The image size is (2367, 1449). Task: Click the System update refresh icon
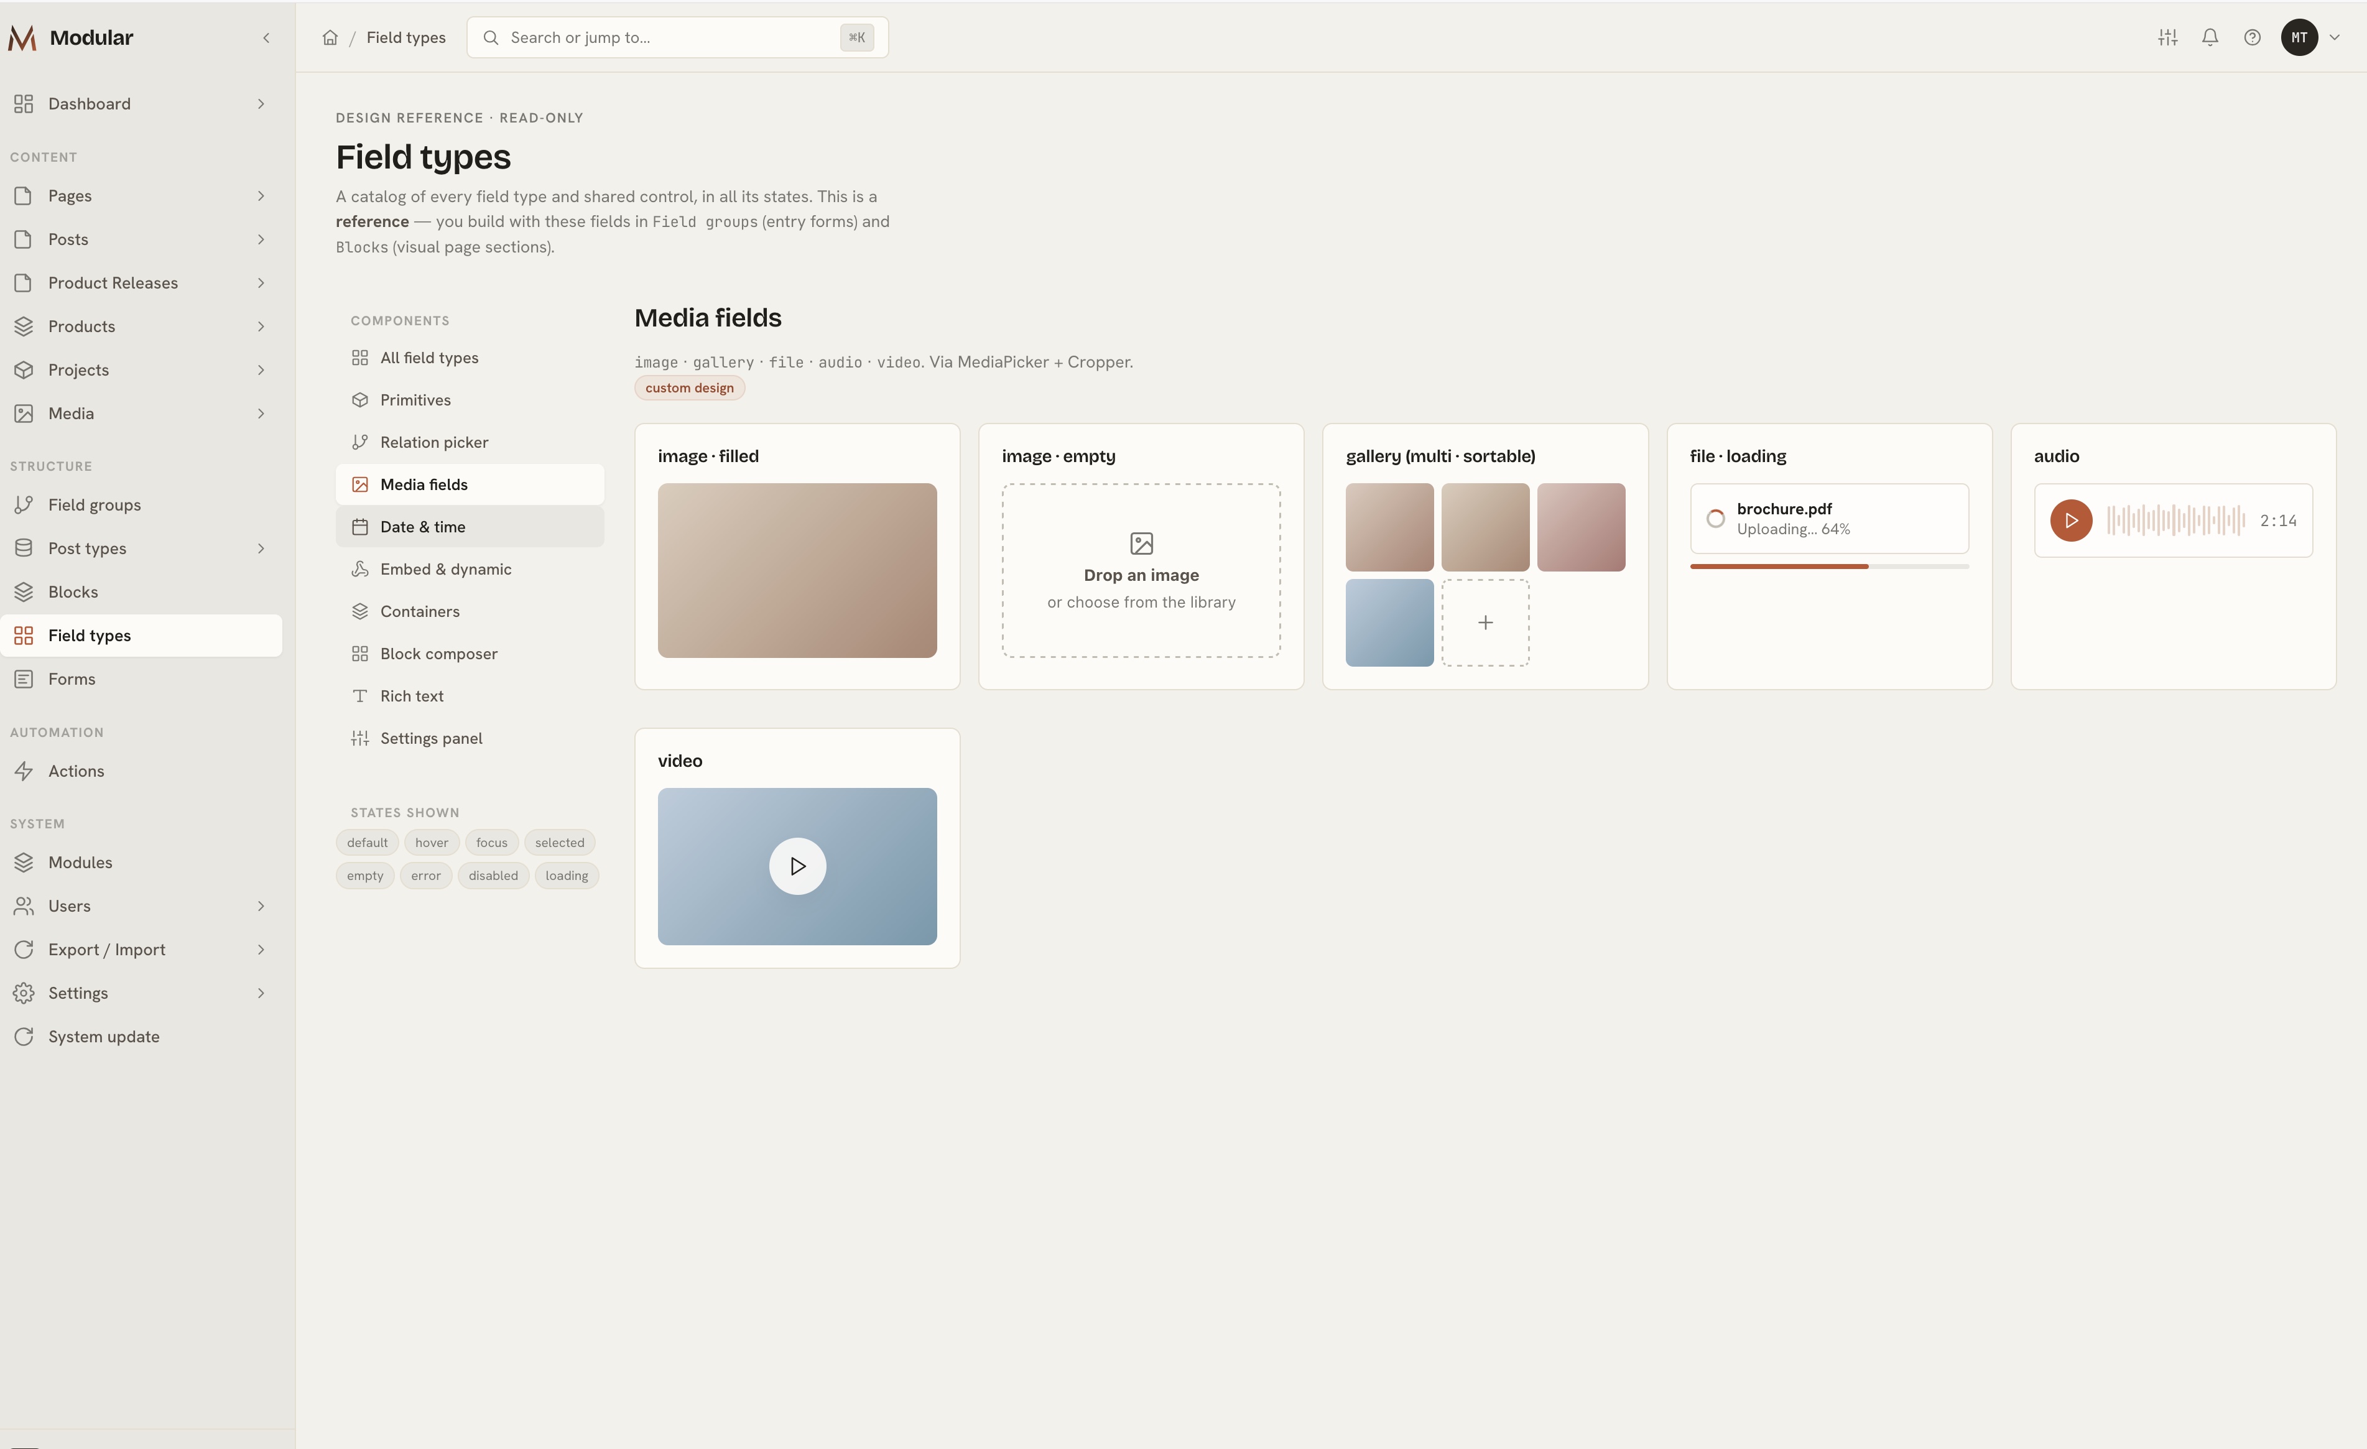(24, 1037)
